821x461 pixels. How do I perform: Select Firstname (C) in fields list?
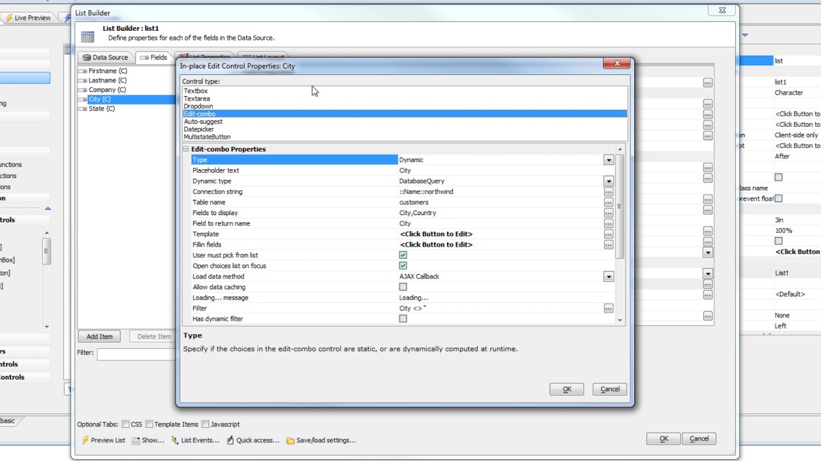pyautogui.click(x=107, y=71)
